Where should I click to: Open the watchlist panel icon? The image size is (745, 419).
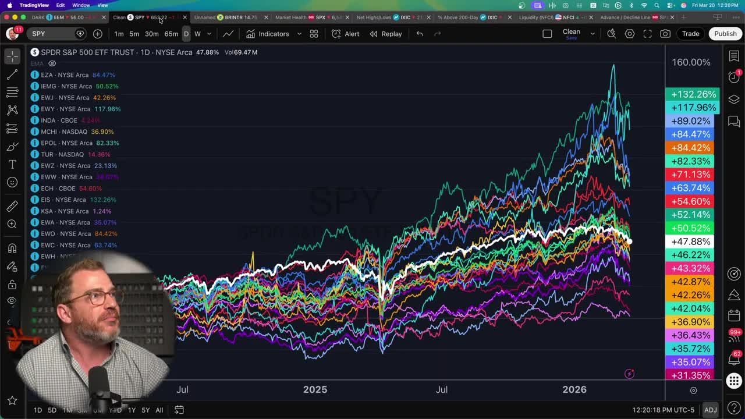pos(734,56)
